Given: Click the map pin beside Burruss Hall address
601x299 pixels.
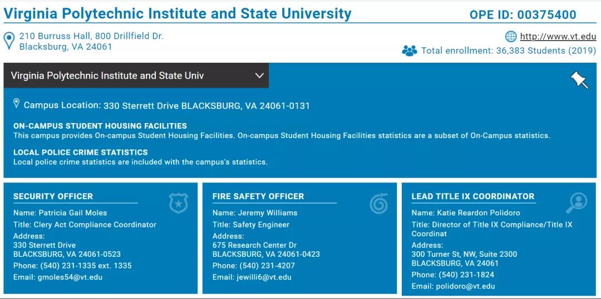Looking at the screenshot, I should [9, 41].
